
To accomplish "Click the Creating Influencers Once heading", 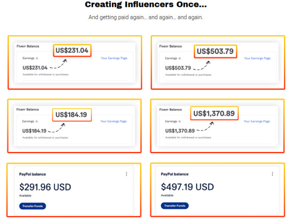I will (x=146, y=4).
